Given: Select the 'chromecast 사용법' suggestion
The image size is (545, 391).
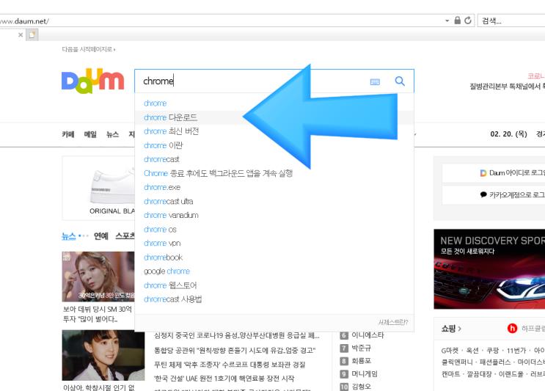Looking at the screenshot, I should tap(274, 299).
